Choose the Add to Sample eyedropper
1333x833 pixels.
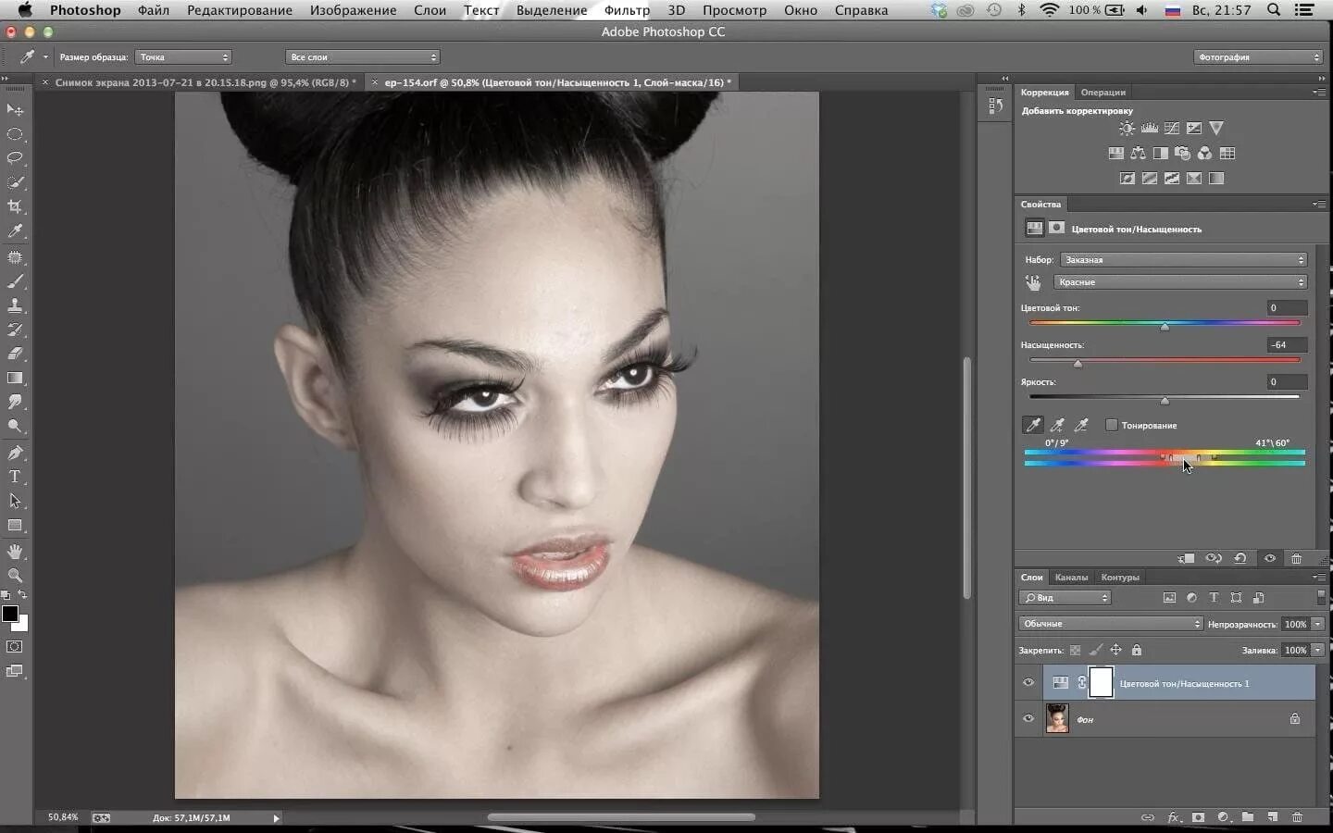(1057, 426)
